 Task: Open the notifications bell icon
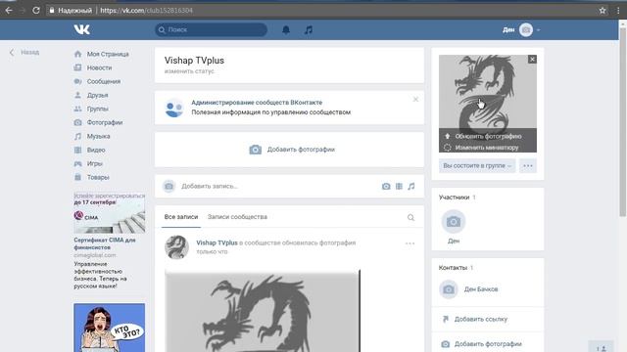(x=286, y=30)
